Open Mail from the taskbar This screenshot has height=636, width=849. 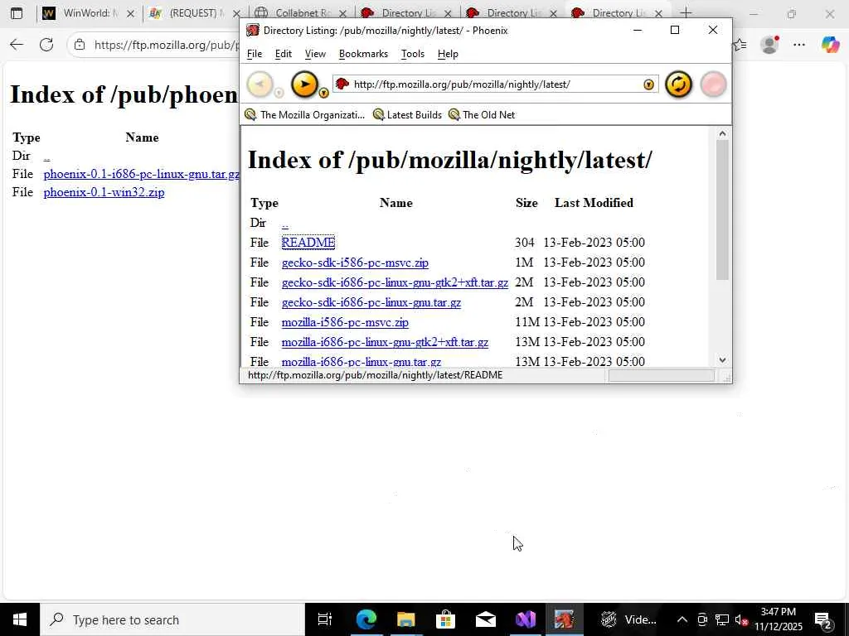click(x=486, y=619)
